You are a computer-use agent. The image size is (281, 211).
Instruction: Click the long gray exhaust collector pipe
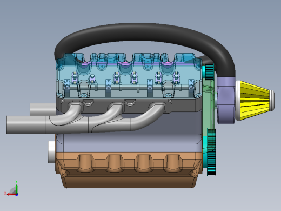[x=26, y=125]
